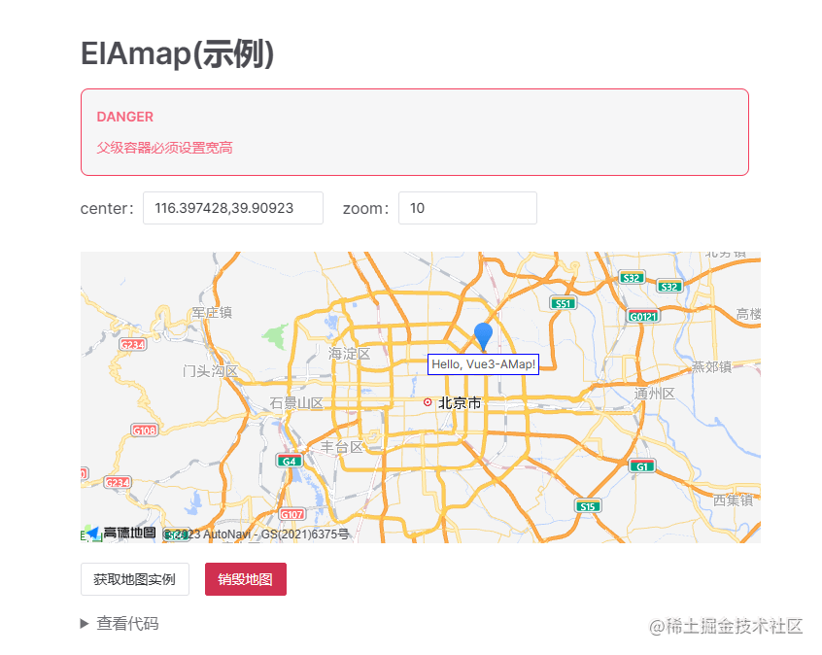The width and height of the screenshot is (822, 655).
Task: Select the G4 expressway shield near 丰台区
Action: pos(290,460)
